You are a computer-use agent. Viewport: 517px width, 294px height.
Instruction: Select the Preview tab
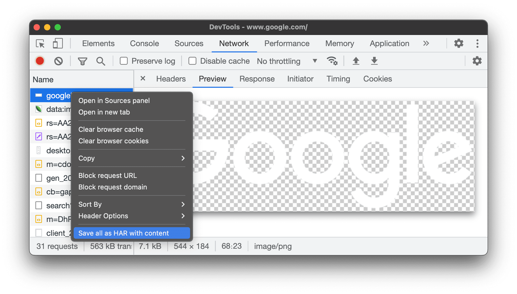pyautogui.click(x=213, y=79)
